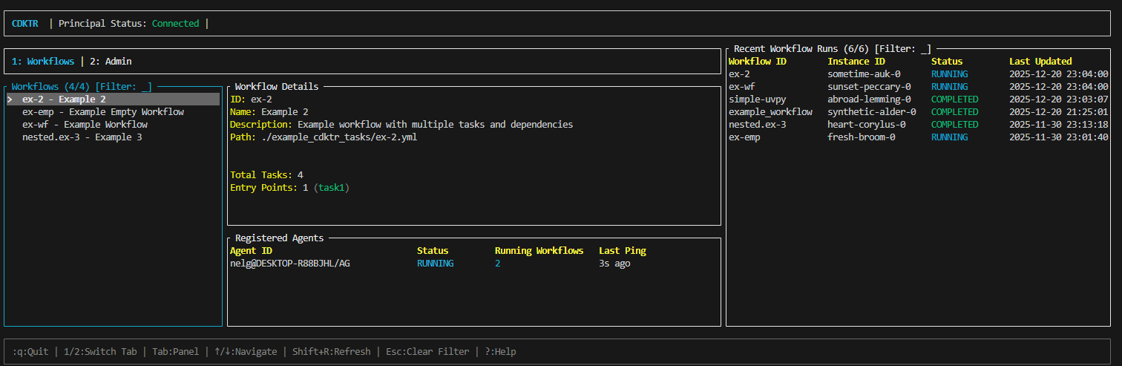
Task: Select ex-wf Example Workflow entry
Action: [85, 125]
